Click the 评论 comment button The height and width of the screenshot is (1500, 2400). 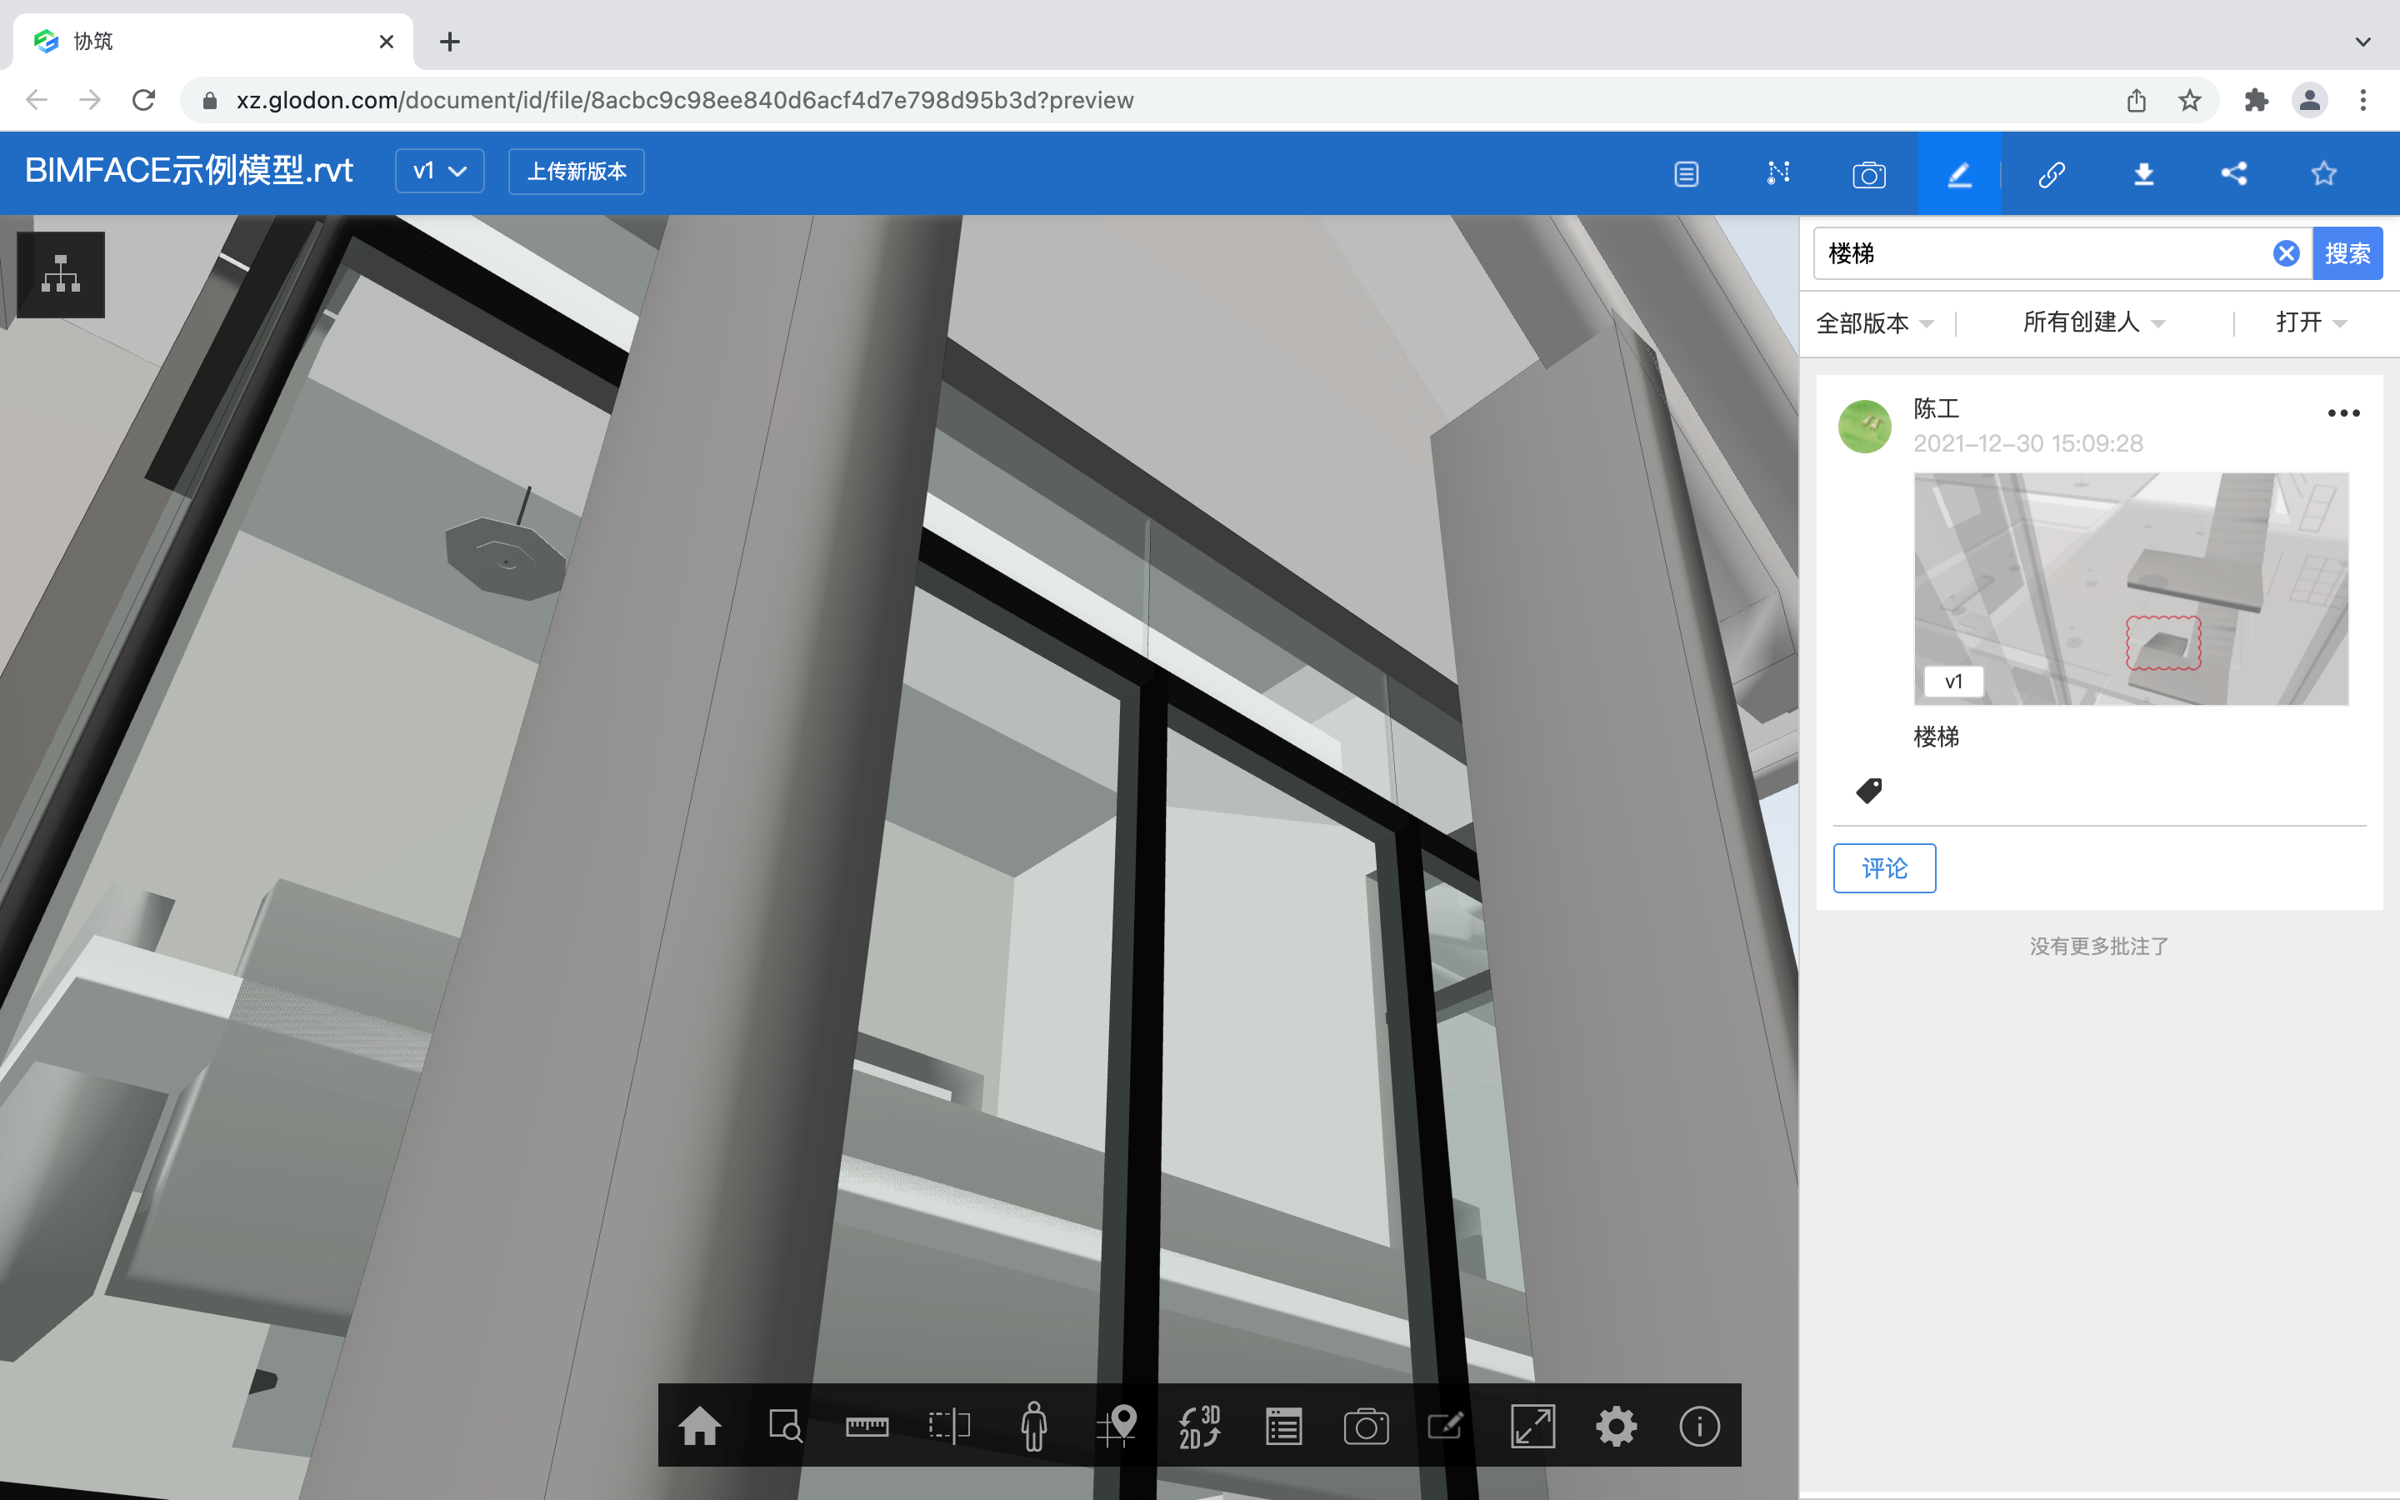tap(1883, 868)
